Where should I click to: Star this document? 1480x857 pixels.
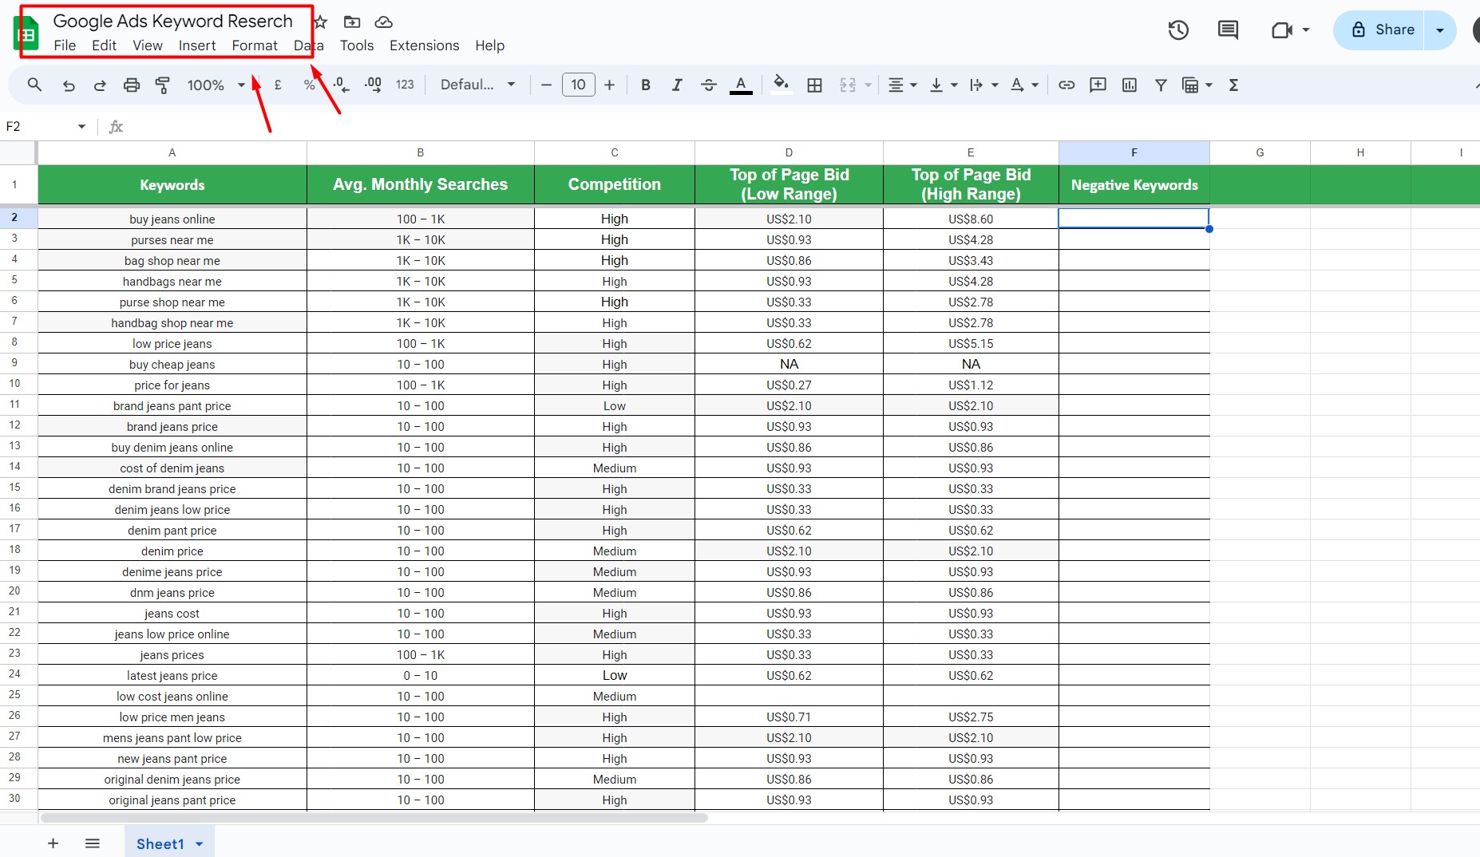(321, 22)
